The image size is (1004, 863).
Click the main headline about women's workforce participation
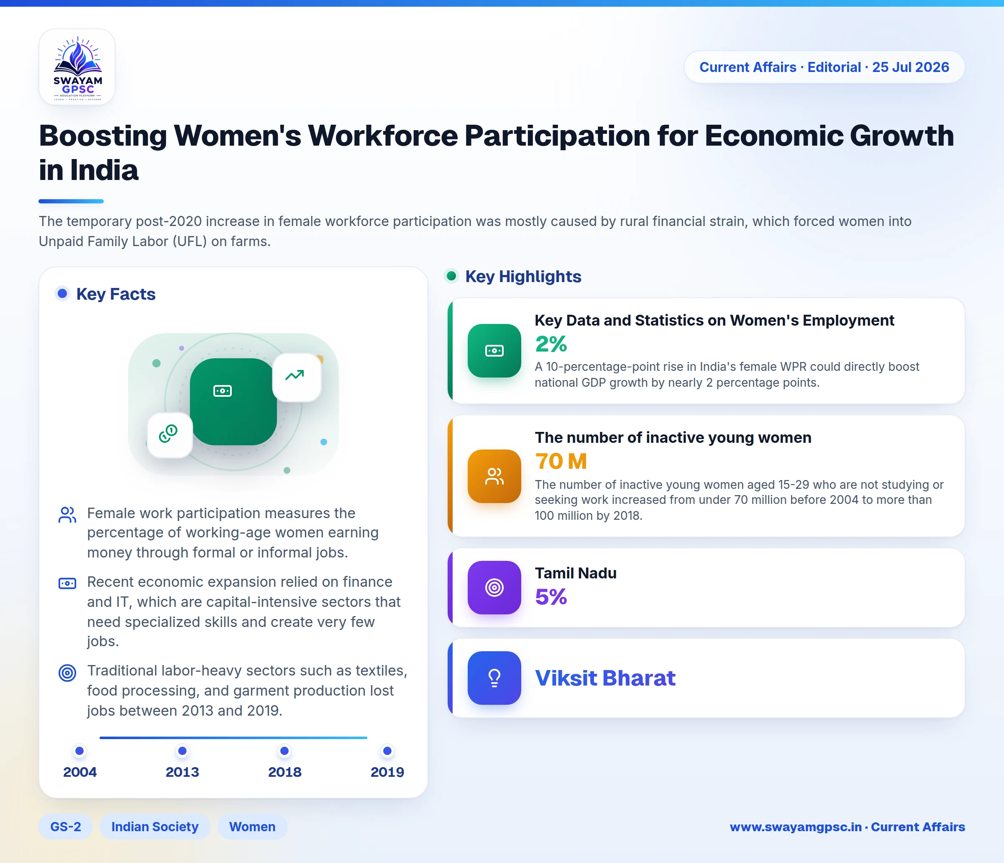point(497,153)
